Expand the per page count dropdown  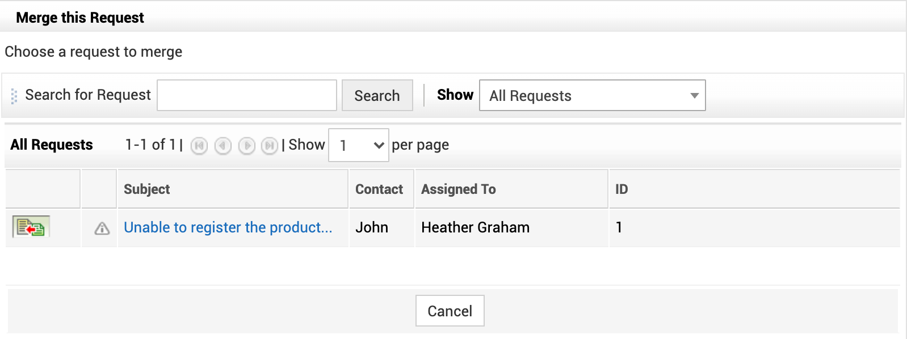pos(358,145)
